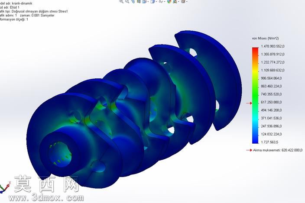Click the legend value 863.460.224,0

coord(271,86)
